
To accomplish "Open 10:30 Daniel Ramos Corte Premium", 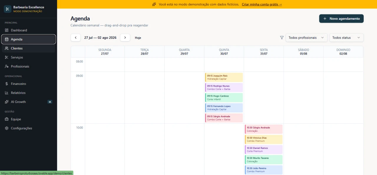I will click(264, 149).
